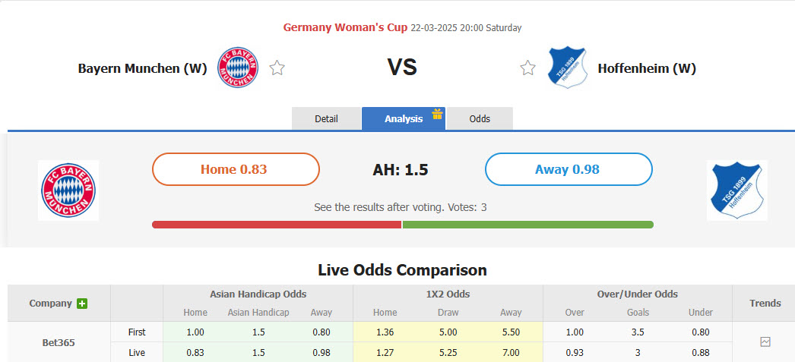Click the green away vote bar

pyautogui.click(x=527, y=225)
